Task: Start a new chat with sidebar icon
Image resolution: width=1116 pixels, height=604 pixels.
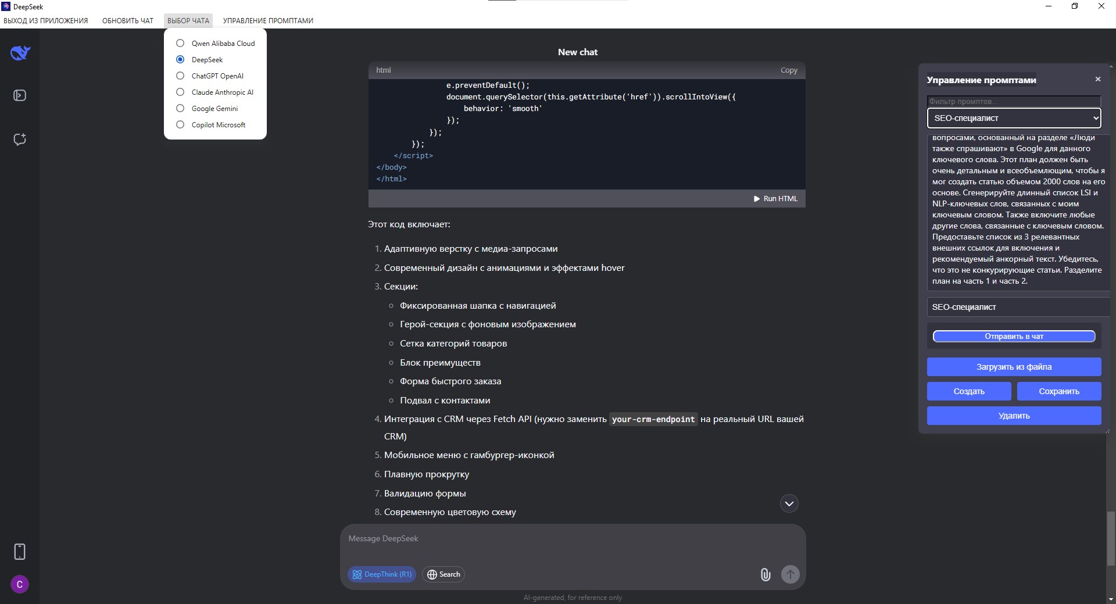Action: pyautogui.click(x=20, y=140)
